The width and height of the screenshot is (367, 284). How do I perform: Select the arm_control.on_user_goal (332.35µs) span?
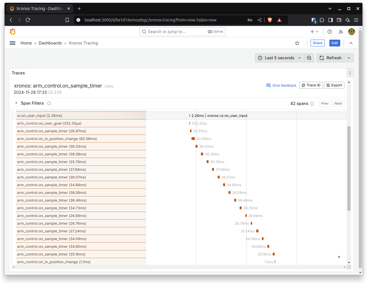[x=81, y=123]
